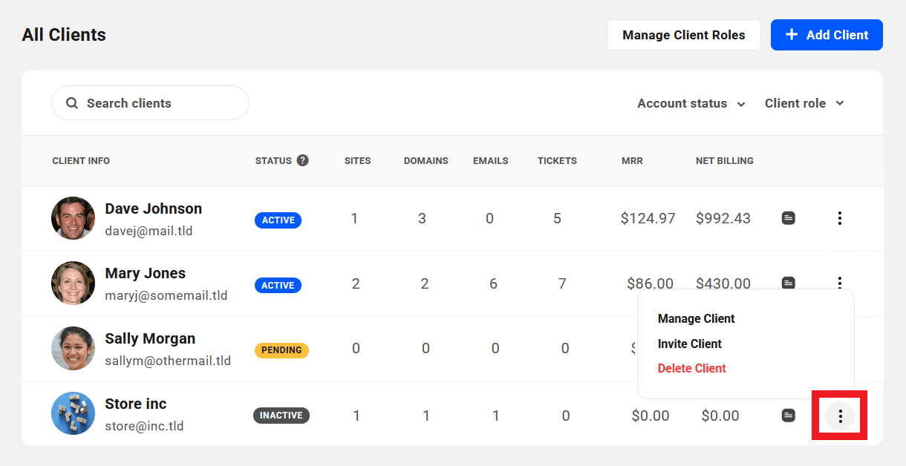Click the MRR column header
This screenshot has height=466, width=906.
tap(633, 160)
